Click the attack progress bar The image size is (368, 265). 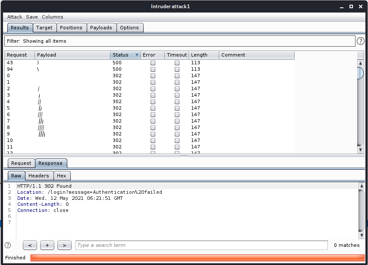(197, 258)
